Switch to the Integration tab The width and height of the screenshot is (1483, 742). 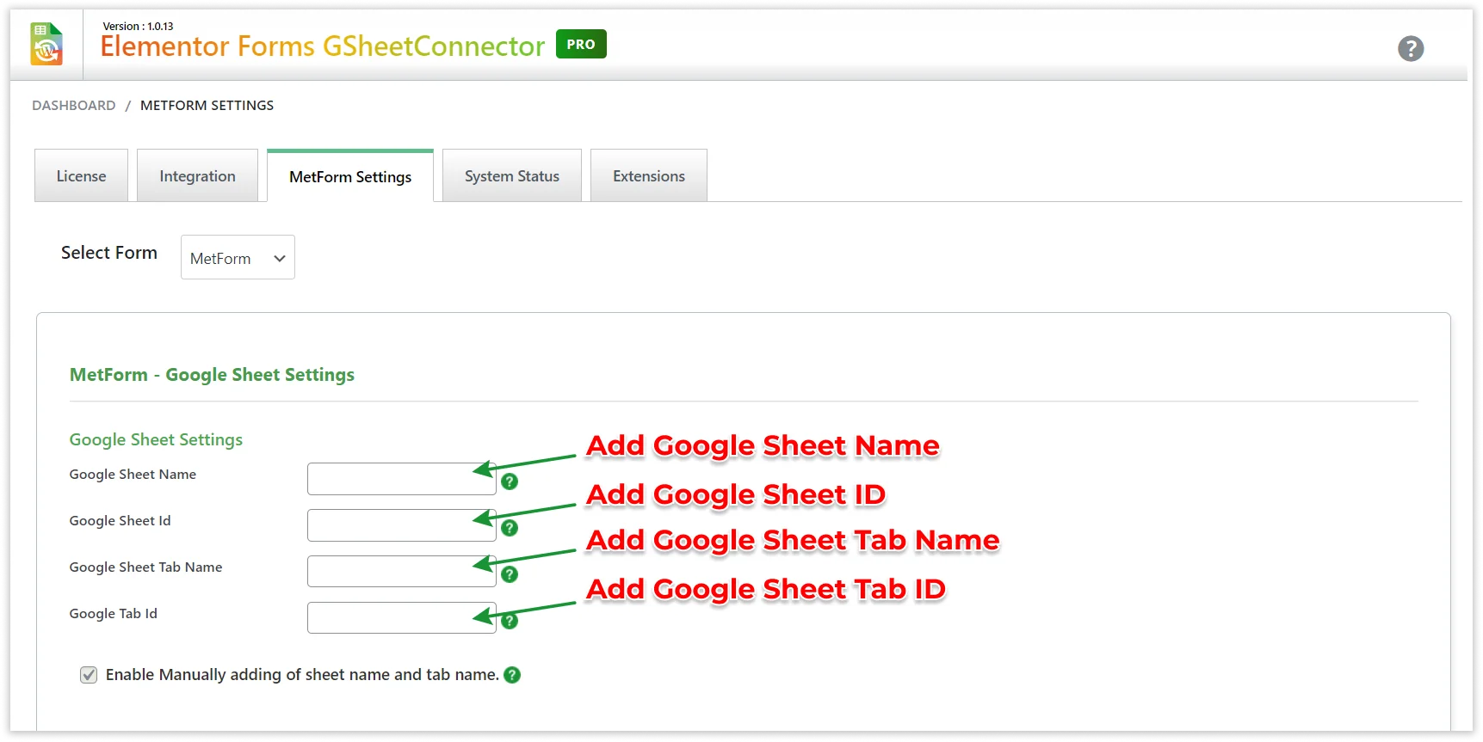coord(197,176)
